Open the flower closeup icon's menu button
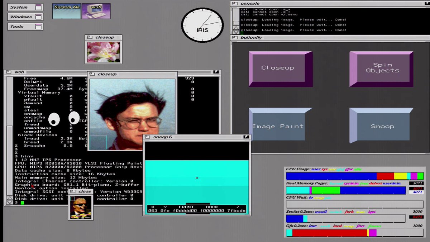Viewport: 430px width, 242px height. point(90,37)
